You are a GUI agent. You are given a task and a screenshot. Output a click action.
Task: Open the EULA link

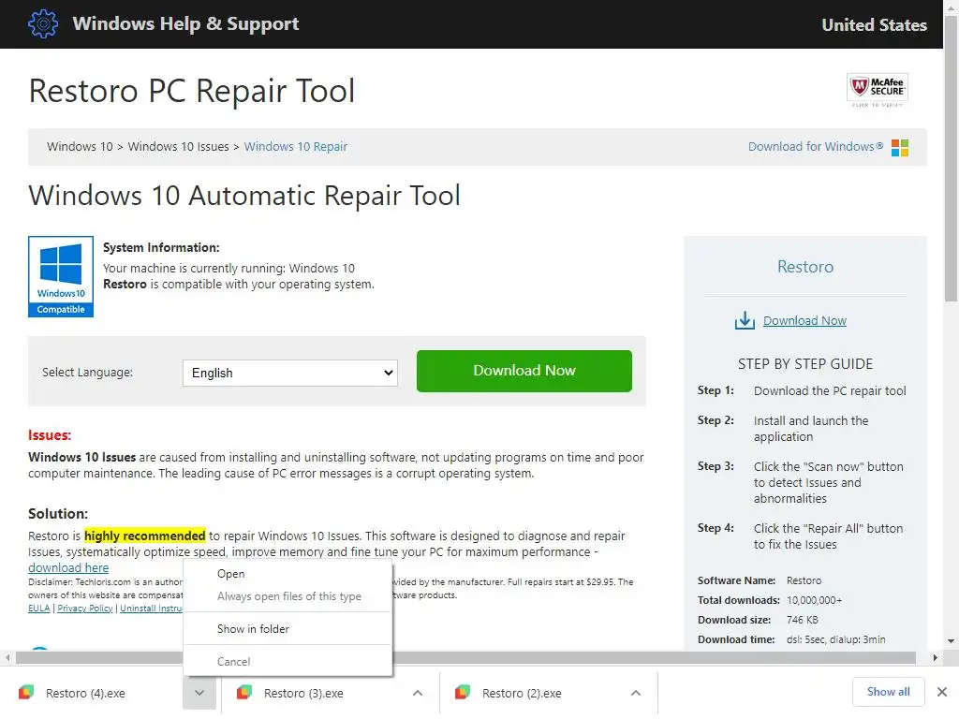point(38,609)
